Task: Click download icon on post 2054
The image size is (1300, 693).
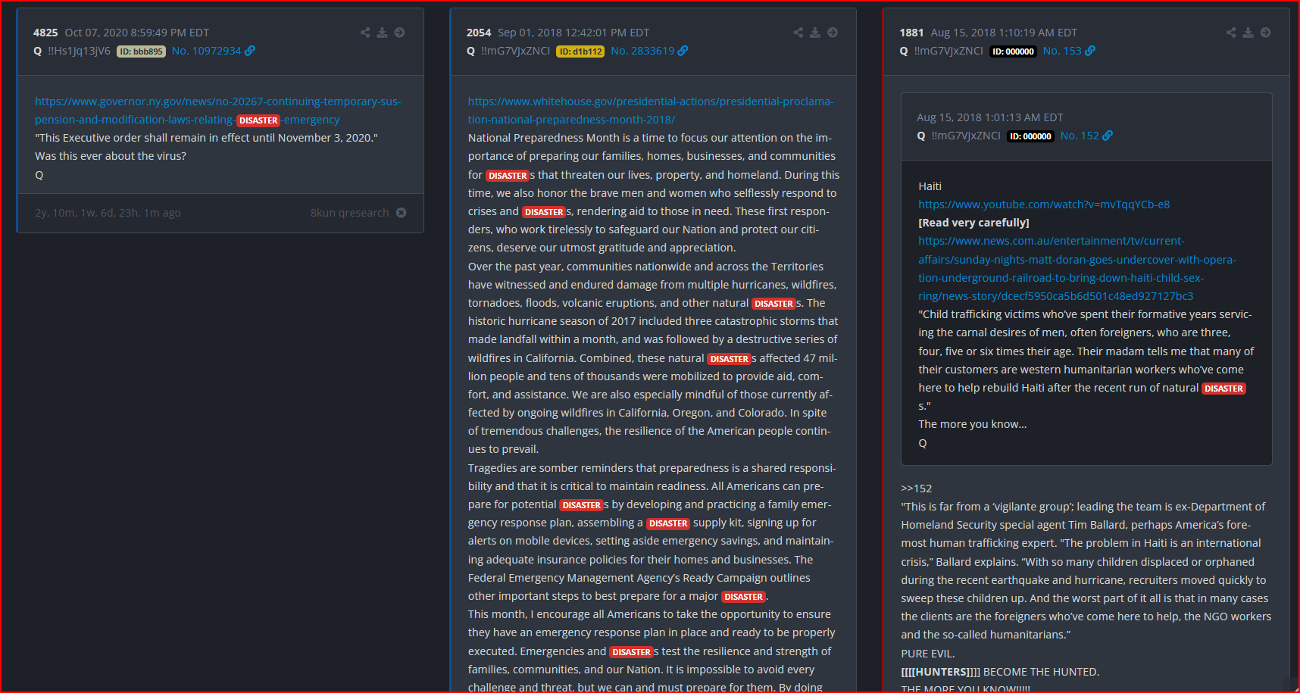Action: click(x=815, y=33)
